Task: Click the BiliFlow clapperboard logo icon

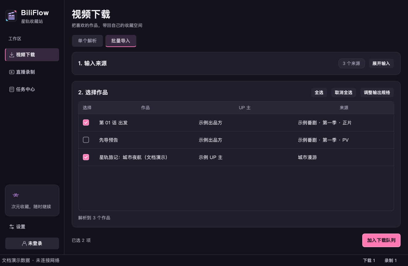Action: click(11, 16)
